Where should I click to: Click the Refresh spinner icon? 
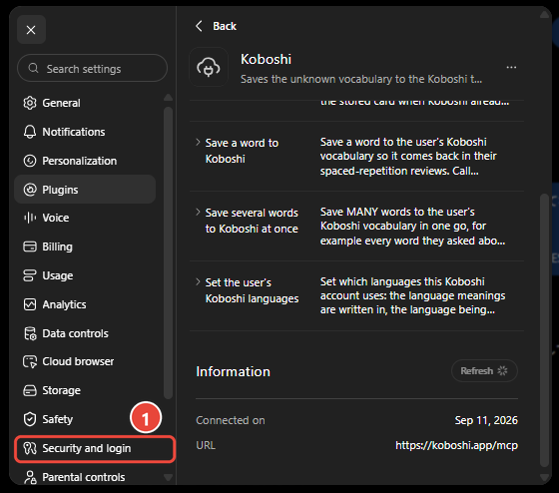point(502,370)
